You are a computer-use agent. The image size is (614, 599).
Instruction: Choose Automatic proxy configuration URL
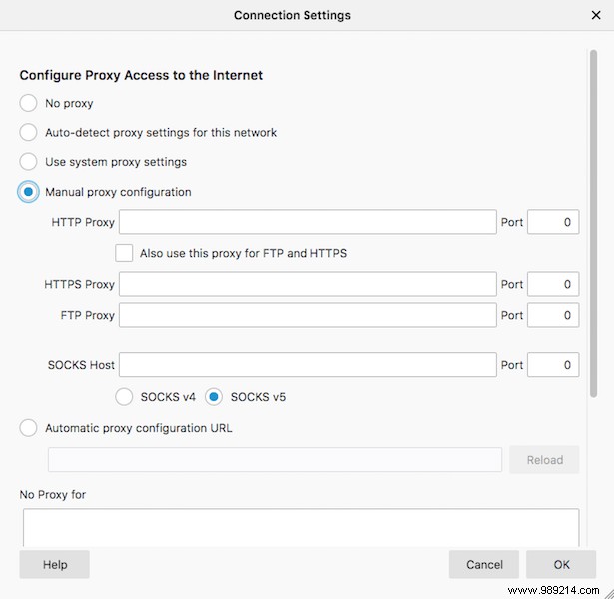(28, 428)
